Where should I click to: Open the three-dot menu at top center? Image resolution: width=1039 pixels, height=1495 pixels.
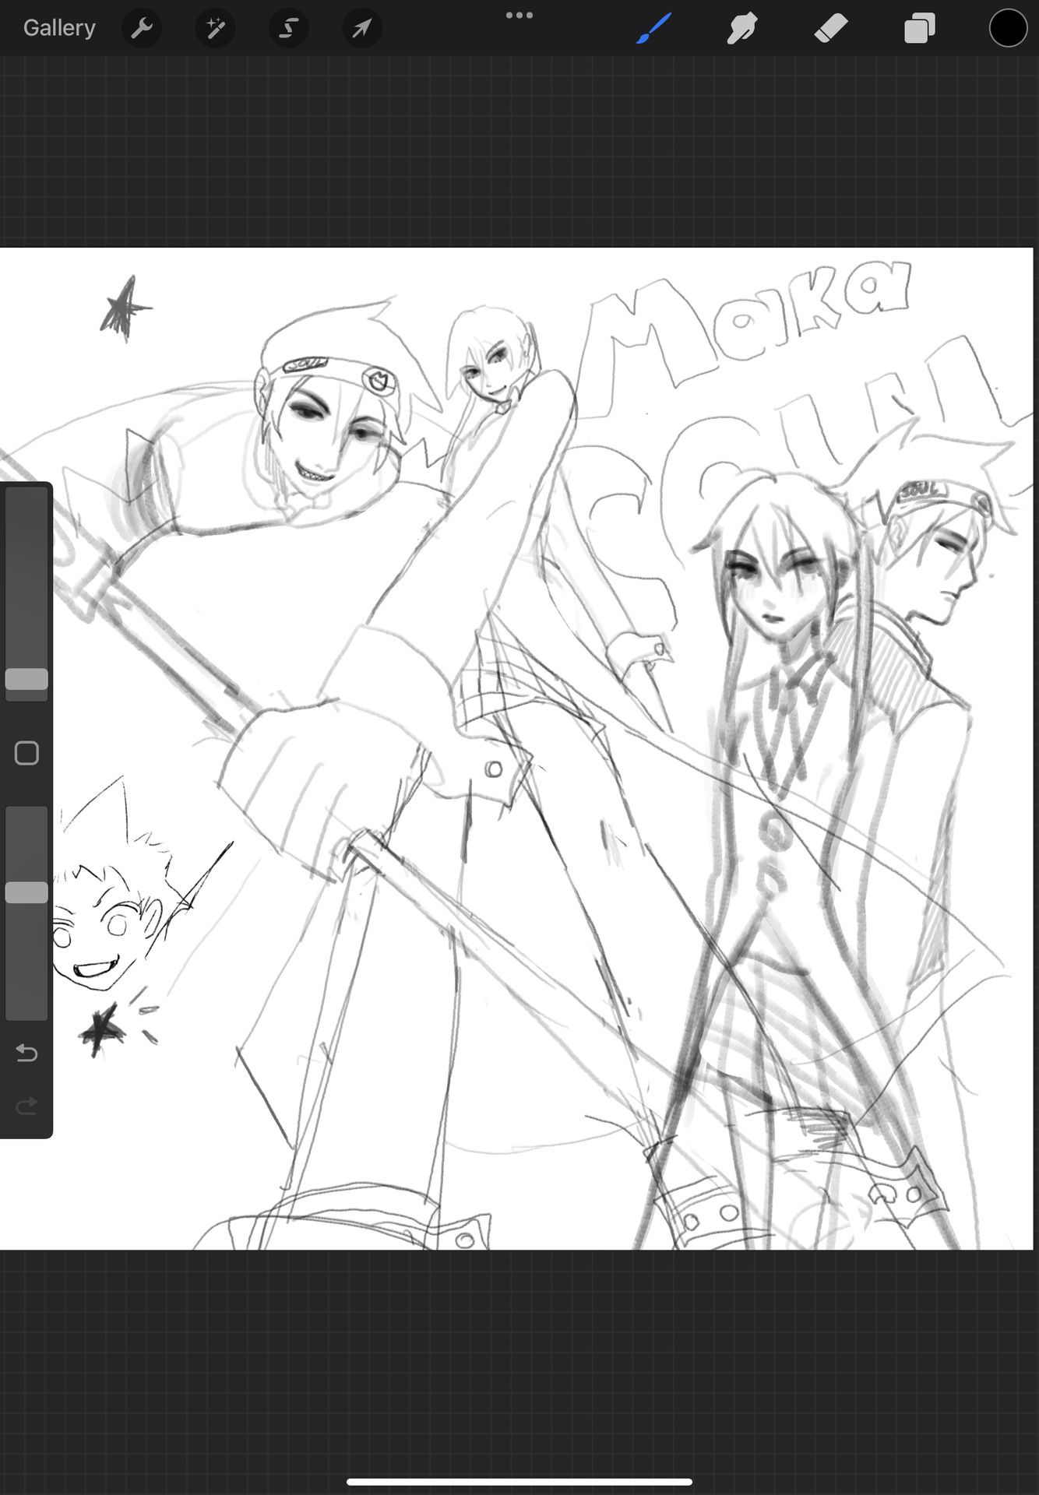(519, 15)
